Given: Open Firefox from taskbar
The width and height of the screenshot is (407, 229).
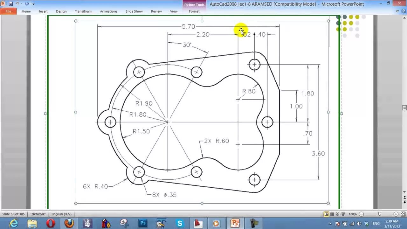Looking at the screenshot, I should (69, 223).
